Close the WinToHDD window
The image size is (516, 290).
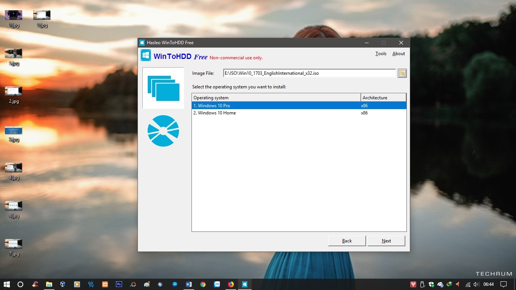click(x=401, y=43)
